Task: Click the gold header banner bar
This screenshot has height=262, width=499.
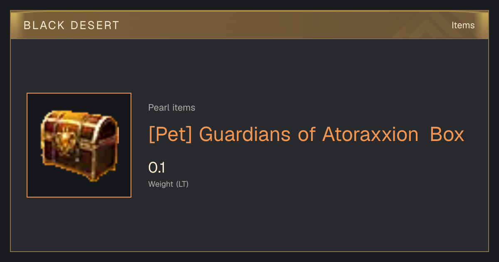Action: (x=249, y=25)
